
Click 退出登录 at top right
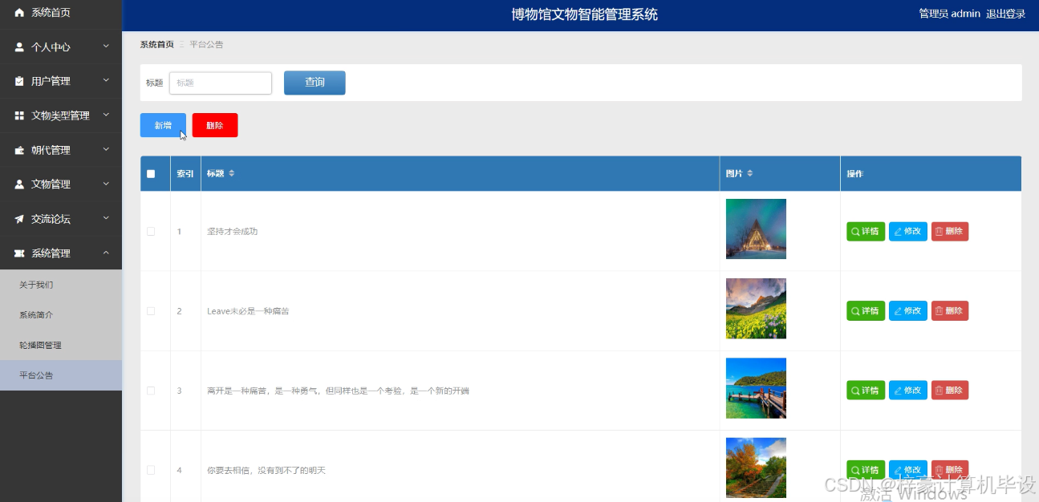(x=1004, y=14)
